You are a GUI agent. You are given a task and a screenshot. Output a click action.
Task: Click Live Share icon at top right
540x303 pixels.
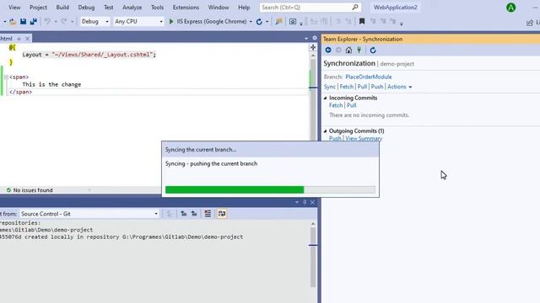[x=530, y=23]
